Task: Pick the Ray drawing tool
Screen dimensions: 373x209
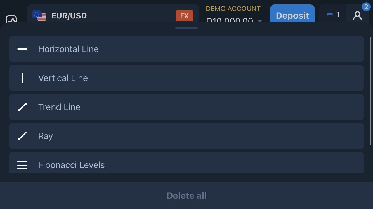Action: point(186,136)
